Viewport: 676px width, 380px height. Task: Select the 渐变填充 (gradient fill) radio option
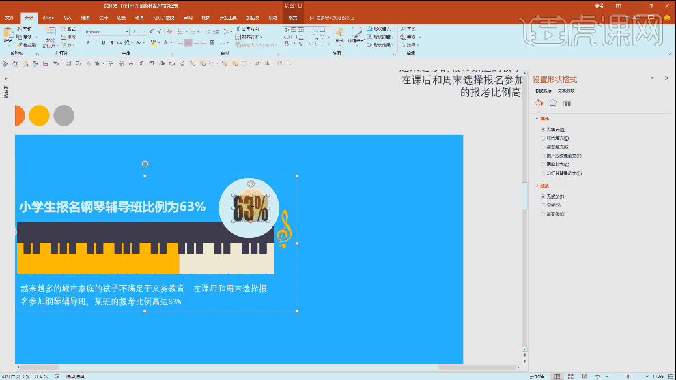coord(543,147)
